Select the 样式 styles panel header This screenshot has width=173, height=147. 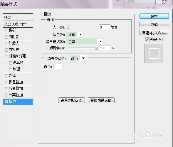pos(18,17)
